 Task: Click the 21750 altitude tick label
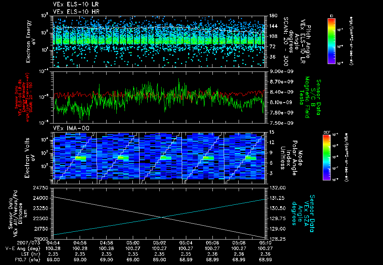(x=40, y=229)
